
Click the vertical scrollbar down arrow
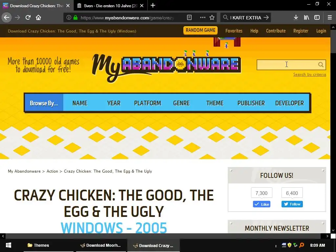pyautogui.click(x=333, y=231)
